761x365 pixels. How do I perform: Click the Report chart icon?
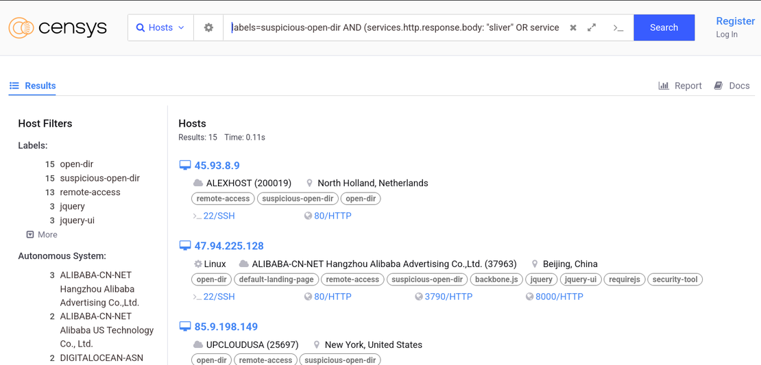pyautogui.click(x=664, y=86)
